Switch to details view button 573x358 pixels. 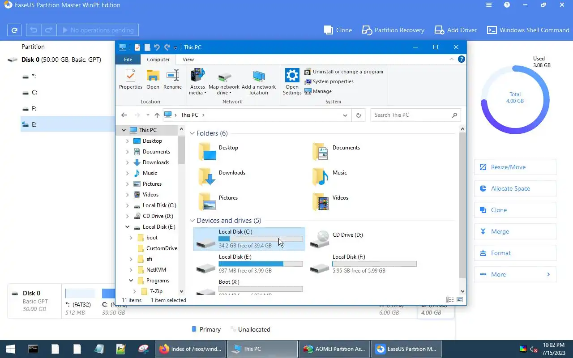[x=450, y=300]
